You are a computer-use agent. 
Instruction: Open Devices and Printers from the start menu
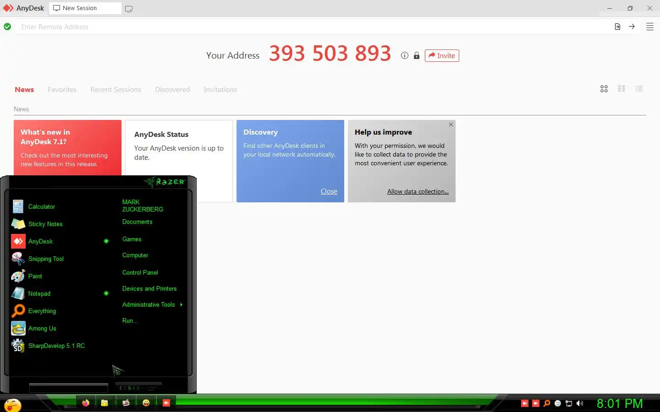pyautogui.click(x=149, y=289)
